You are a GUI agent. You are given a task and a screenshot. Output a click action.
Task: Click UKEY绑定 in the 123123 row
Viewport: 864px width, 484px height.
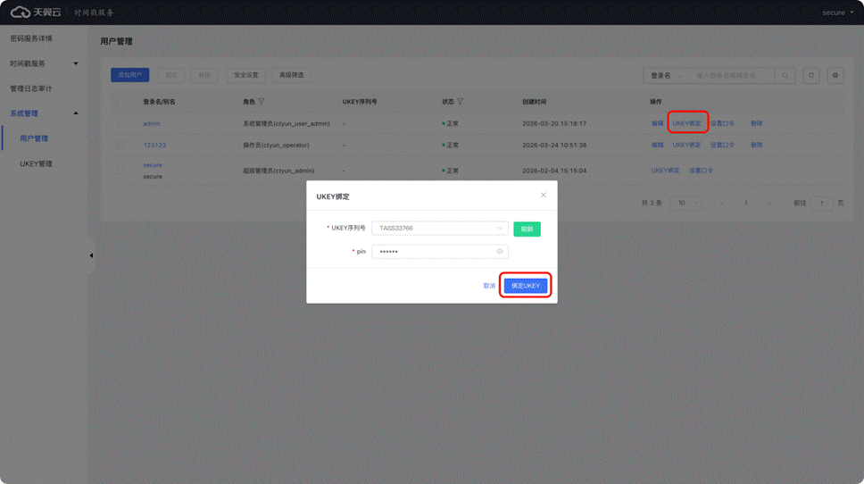click(686, 145)
